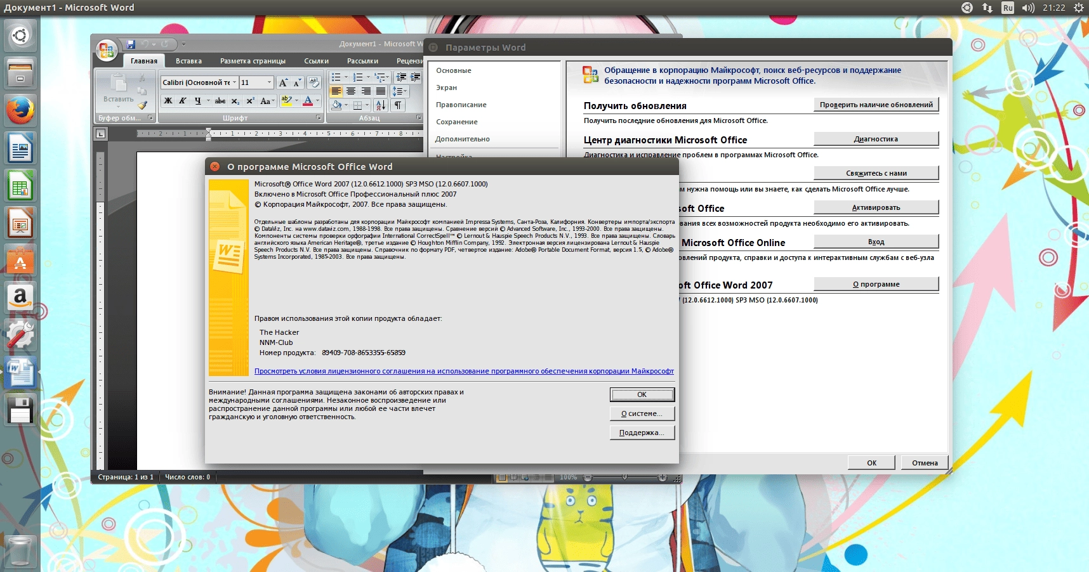Open О системе from About dialog
1089x572 pixels.
[x=642, y=413]
